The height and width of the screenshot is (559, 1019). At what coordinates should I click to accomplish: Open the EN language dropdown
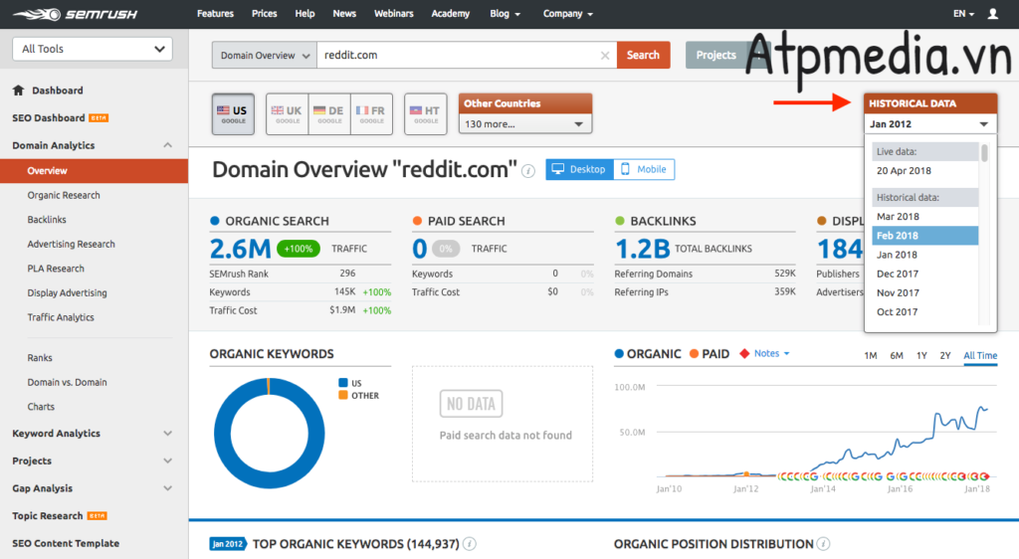tap(963, 14)
